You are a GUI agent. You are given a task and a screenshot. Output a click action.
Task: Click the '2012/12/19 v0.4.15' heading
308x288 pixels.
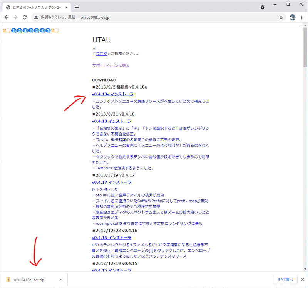(x=115, y=263)
